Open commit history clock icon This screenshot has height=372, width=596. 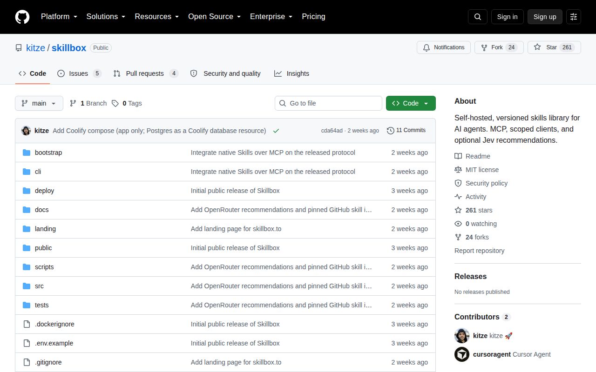390,131
